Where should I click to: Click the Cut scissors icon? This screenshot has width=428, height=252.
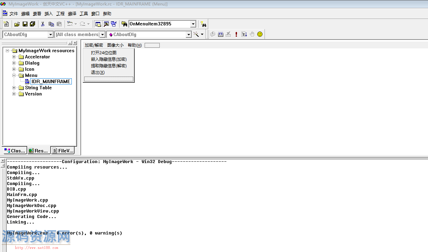point(43,24)
